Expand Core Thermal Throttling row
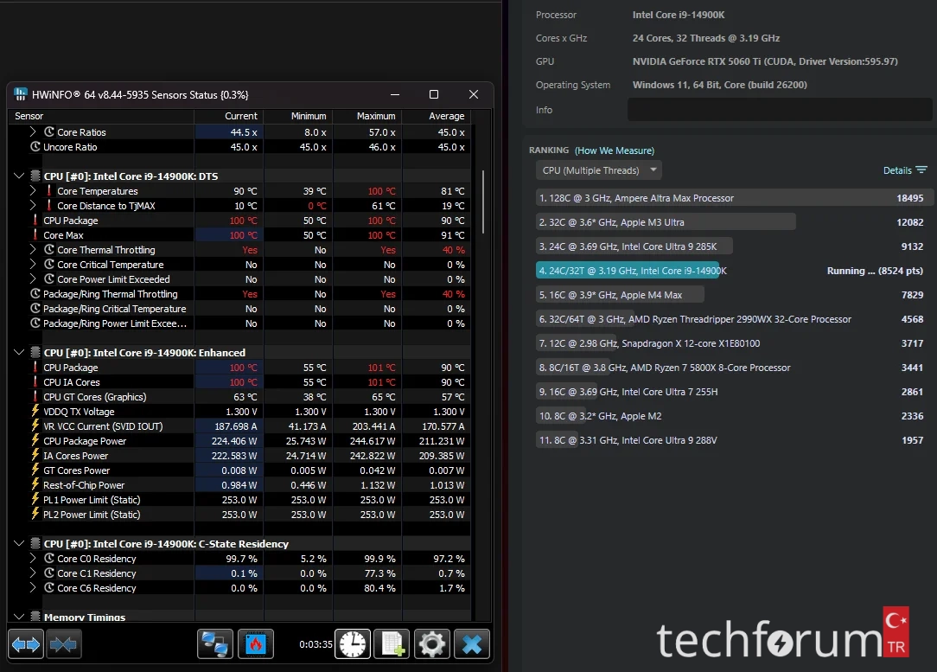 (x=33, y=250)
